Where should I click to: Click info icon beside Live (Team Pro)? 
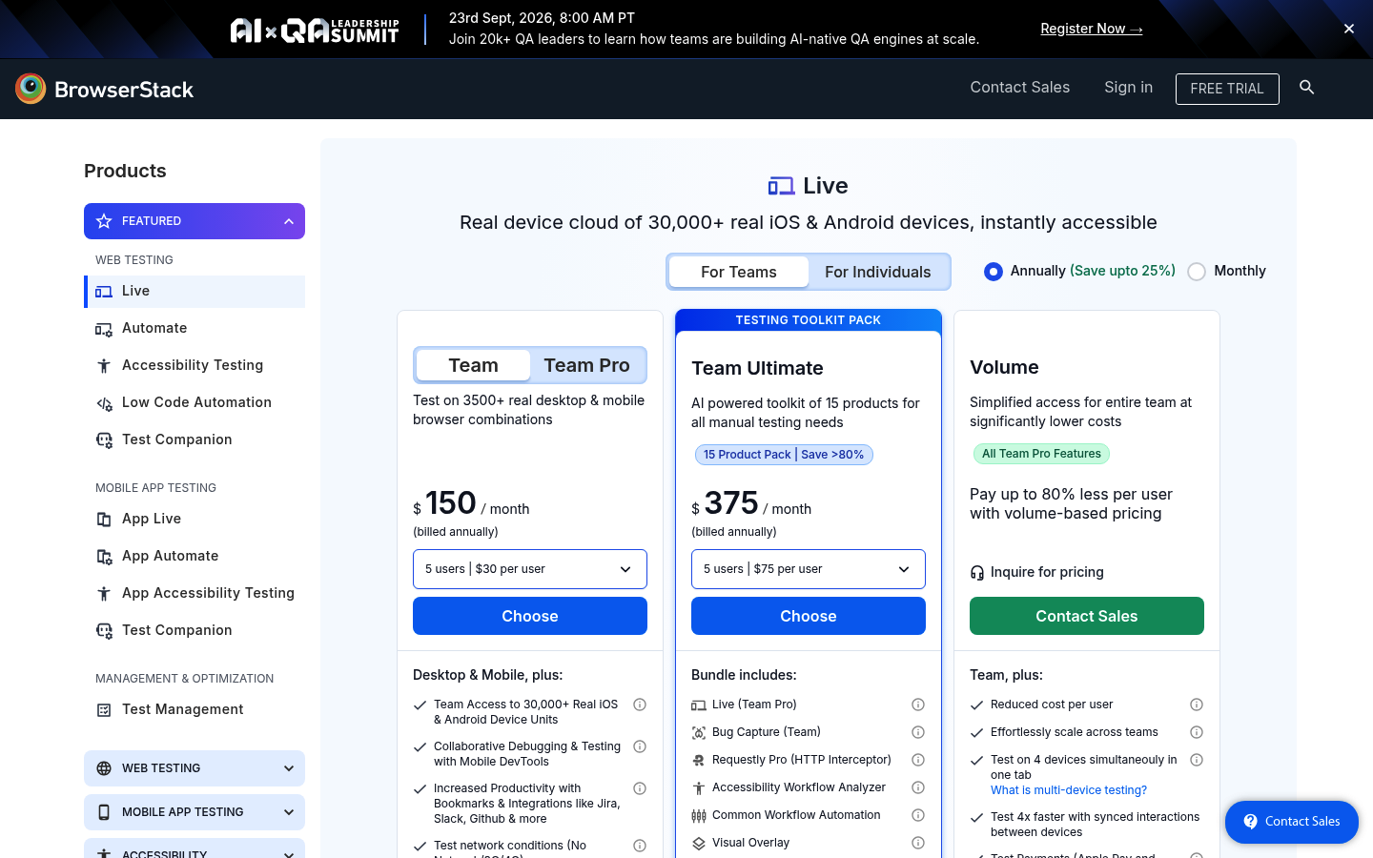[918, 705]
